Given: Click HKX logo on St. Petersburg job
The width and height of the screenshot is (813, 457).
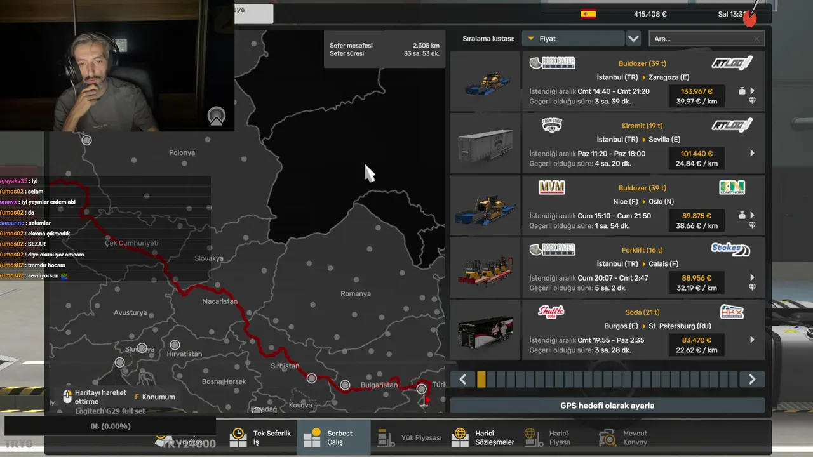Looking at the screenshot, I should pyautogui.click(x=732, y=312).
